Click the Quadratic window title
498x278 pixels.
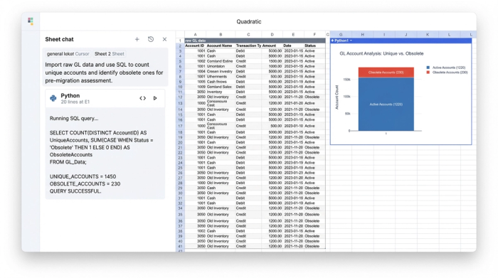click(249, 21)
